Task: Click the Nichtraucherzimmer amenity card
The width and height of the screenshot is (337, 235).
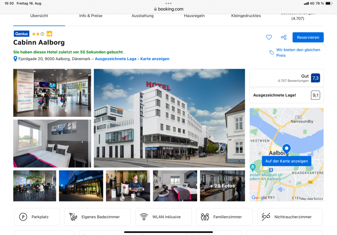Action: [290, 217]
